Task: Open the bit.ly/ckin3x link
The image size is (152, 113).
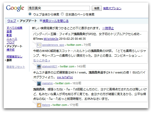Action: (x=51, y=39)
